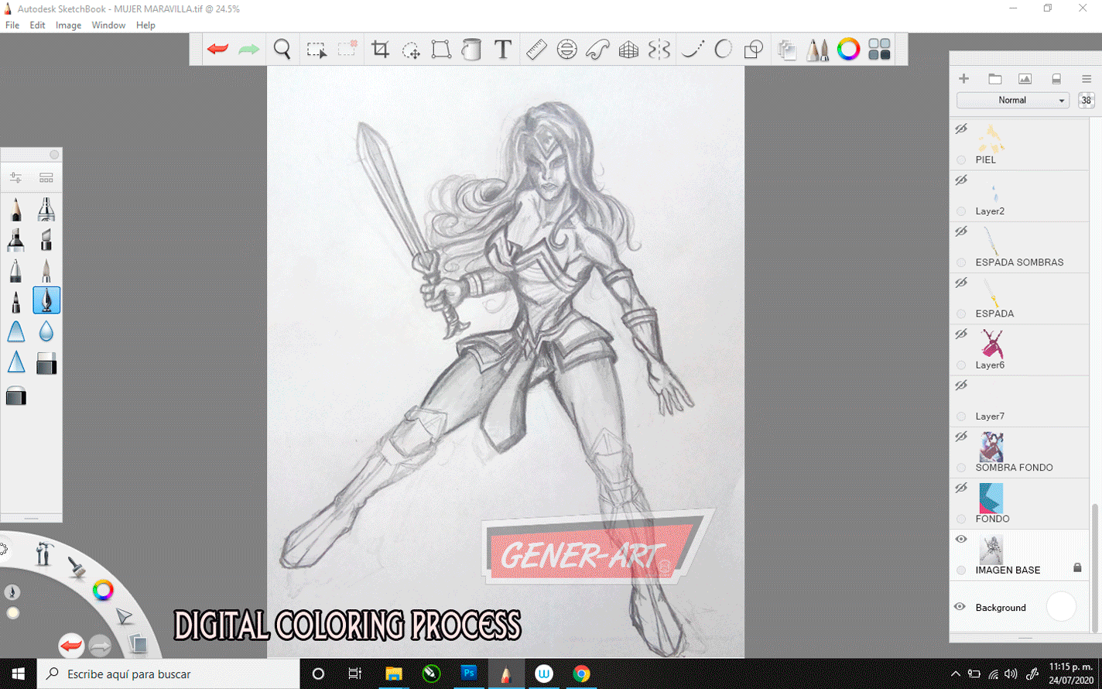
Task: Click the taskbar search box
Action: pos(168,674)
